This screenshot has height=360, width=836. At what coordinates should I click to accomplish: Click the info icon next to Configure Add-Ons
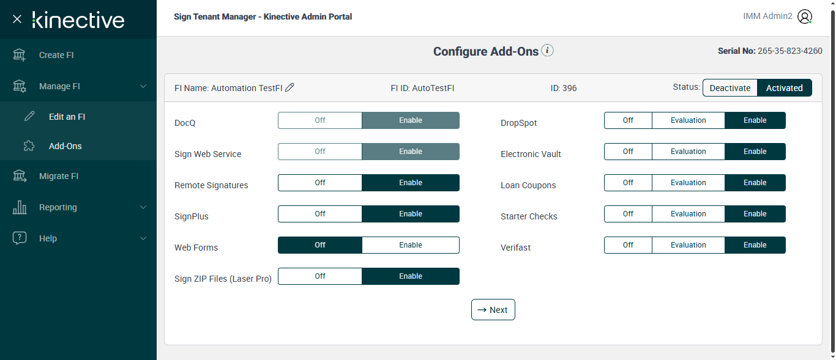click(548, 51)
